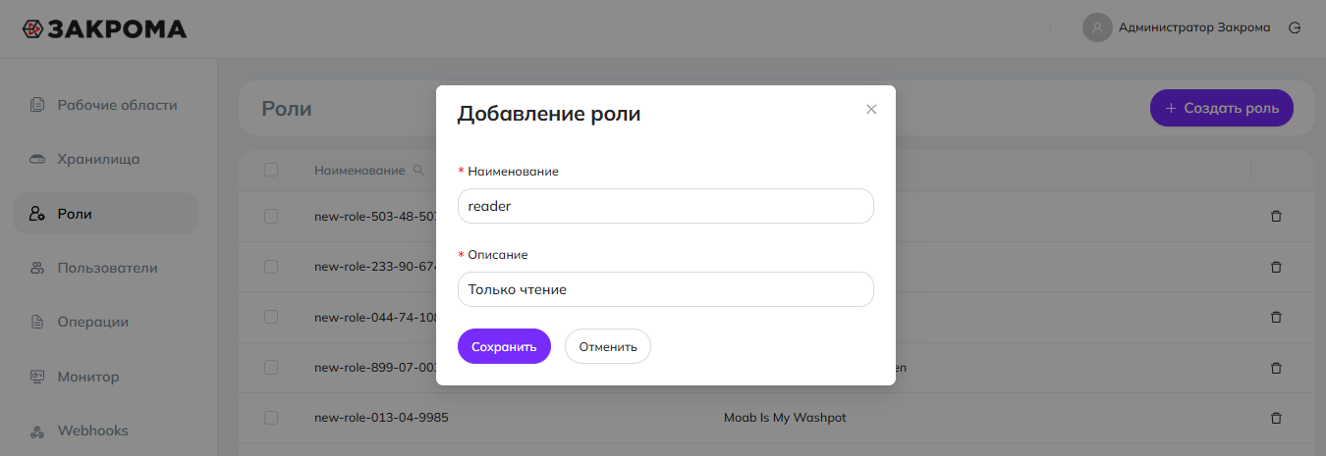This screenshot has height=456, width=1326.
Task: Click the search icon beside Наименование column
Action: click(419, 171)
